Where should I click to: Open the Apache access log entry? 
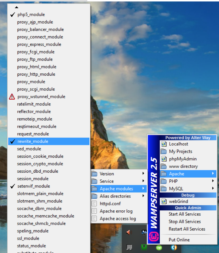[x=119, y=219]
